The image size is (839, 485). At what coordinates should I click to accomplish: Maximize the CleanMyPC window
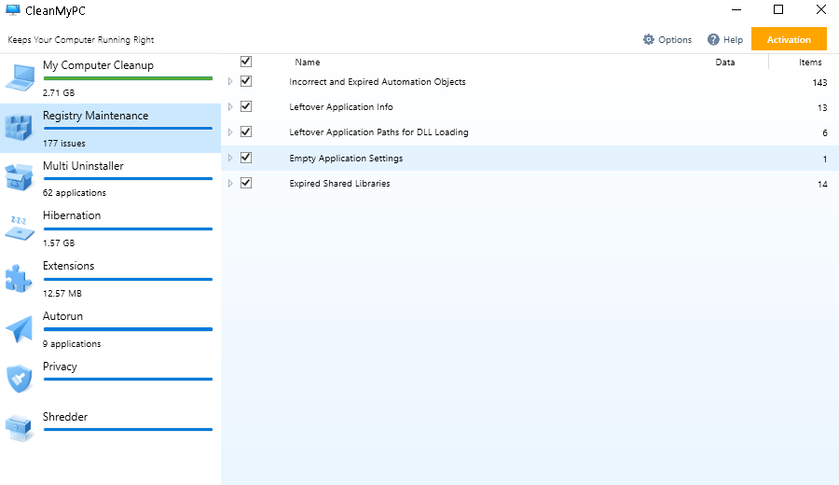[778, 9]
